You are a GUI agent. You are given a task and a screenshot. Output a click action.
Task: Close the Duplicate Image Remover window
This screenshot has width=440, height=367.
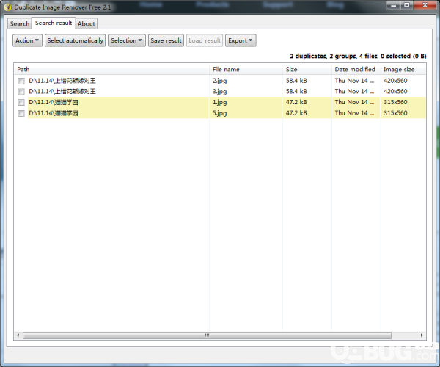tap(425, 5)
